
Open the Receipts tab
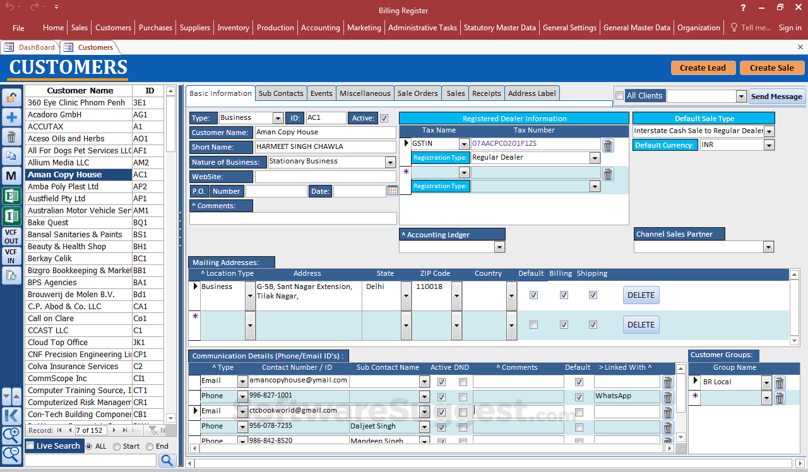(487, 93)
